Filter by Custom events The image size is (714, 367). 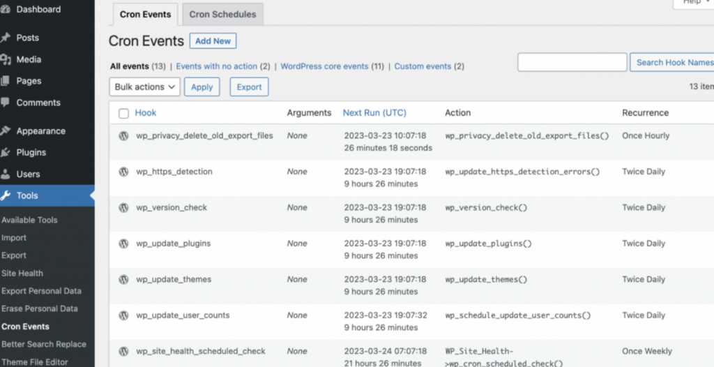[x=423, y=66]
